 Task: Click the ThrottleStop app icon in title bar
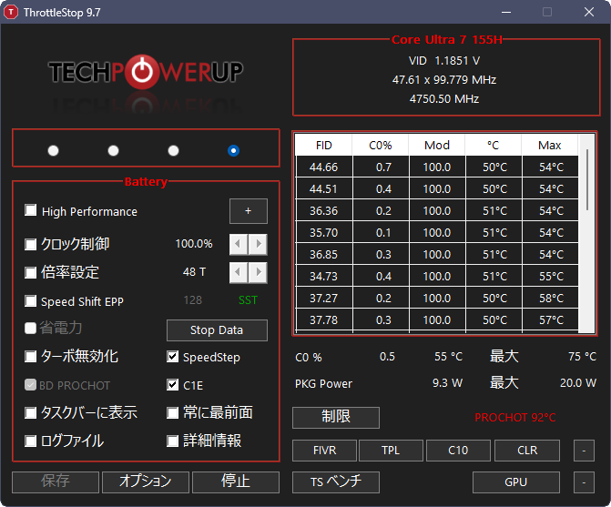[11, 12]
